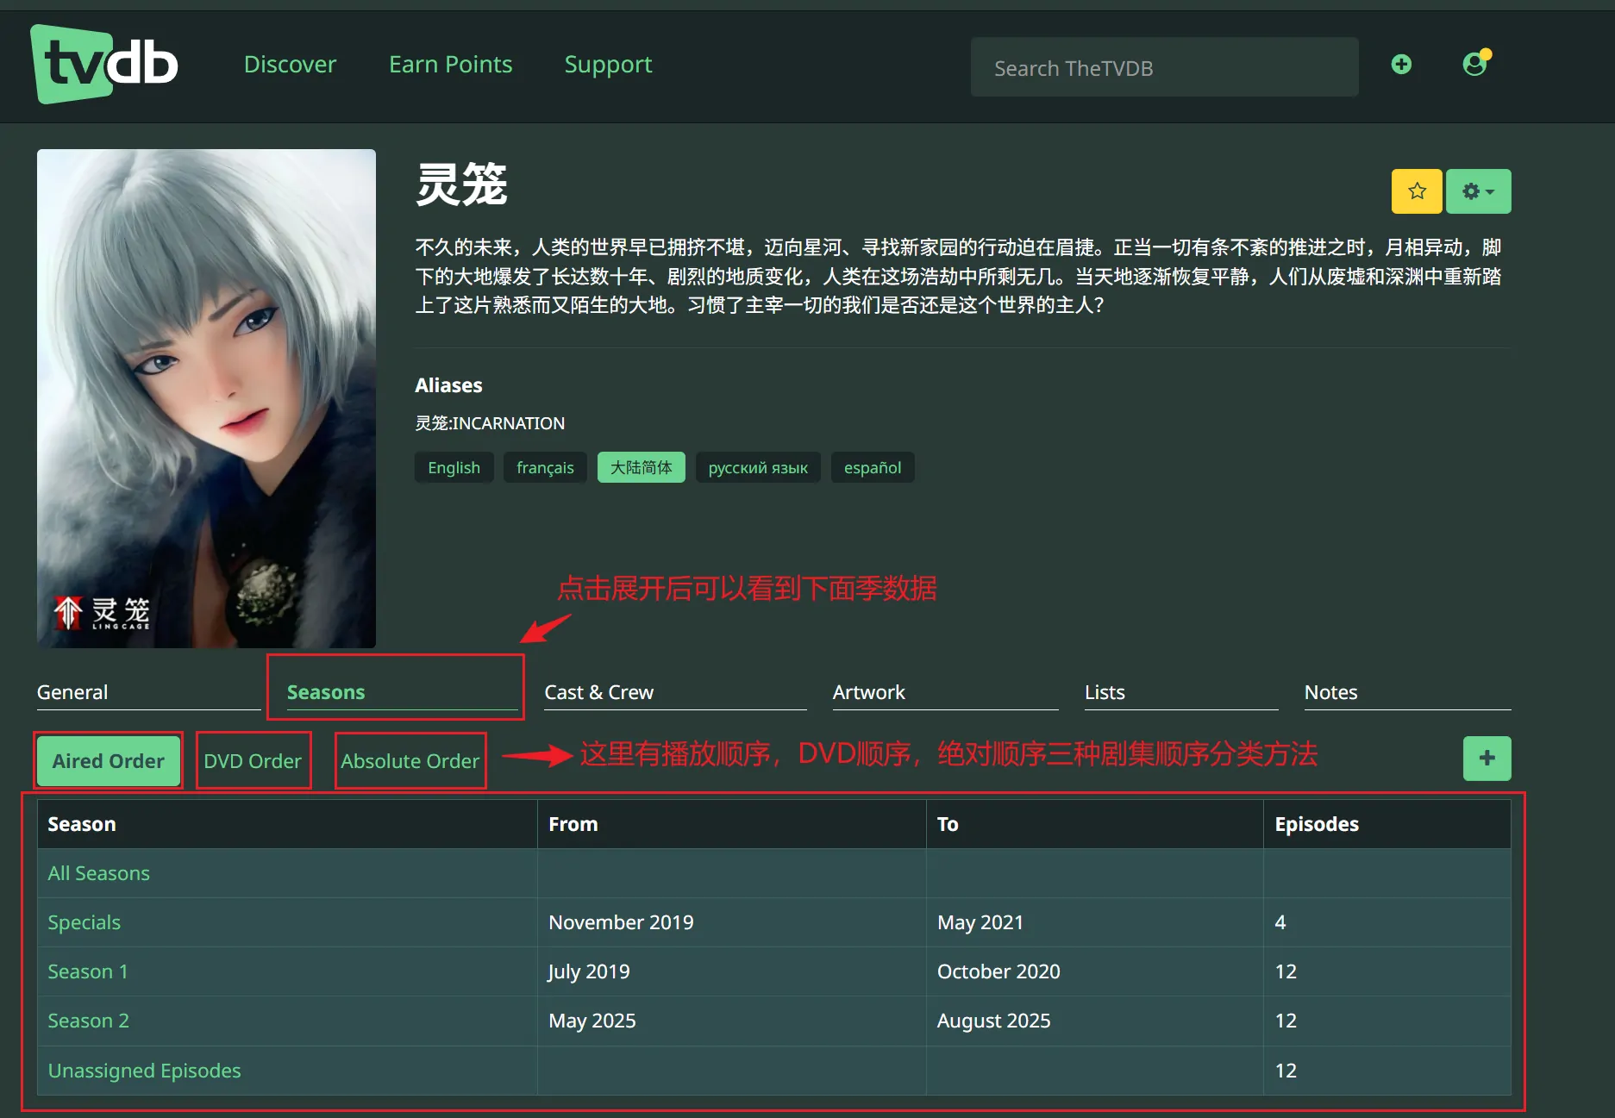Open the Season 2 link
The height and width of the screenshot is (1118, 1615).
coord(88,1021)
